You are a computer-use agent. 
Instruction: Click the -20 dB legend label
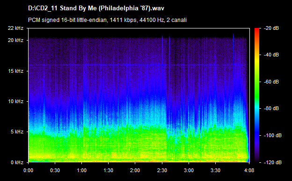(271, 28)
